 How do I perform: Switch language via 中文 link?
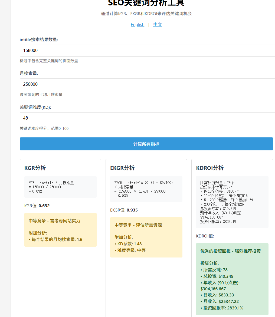[158, 25]
